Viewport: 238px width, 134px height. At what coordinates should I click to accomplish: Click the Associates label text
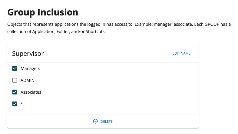click(31, 92)
